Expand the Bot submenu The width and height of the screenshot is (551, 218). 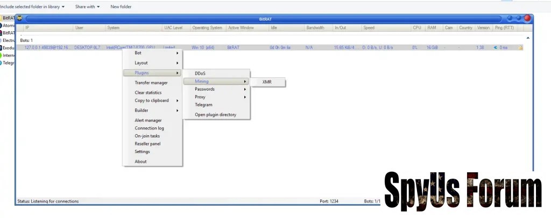[153, 53]
